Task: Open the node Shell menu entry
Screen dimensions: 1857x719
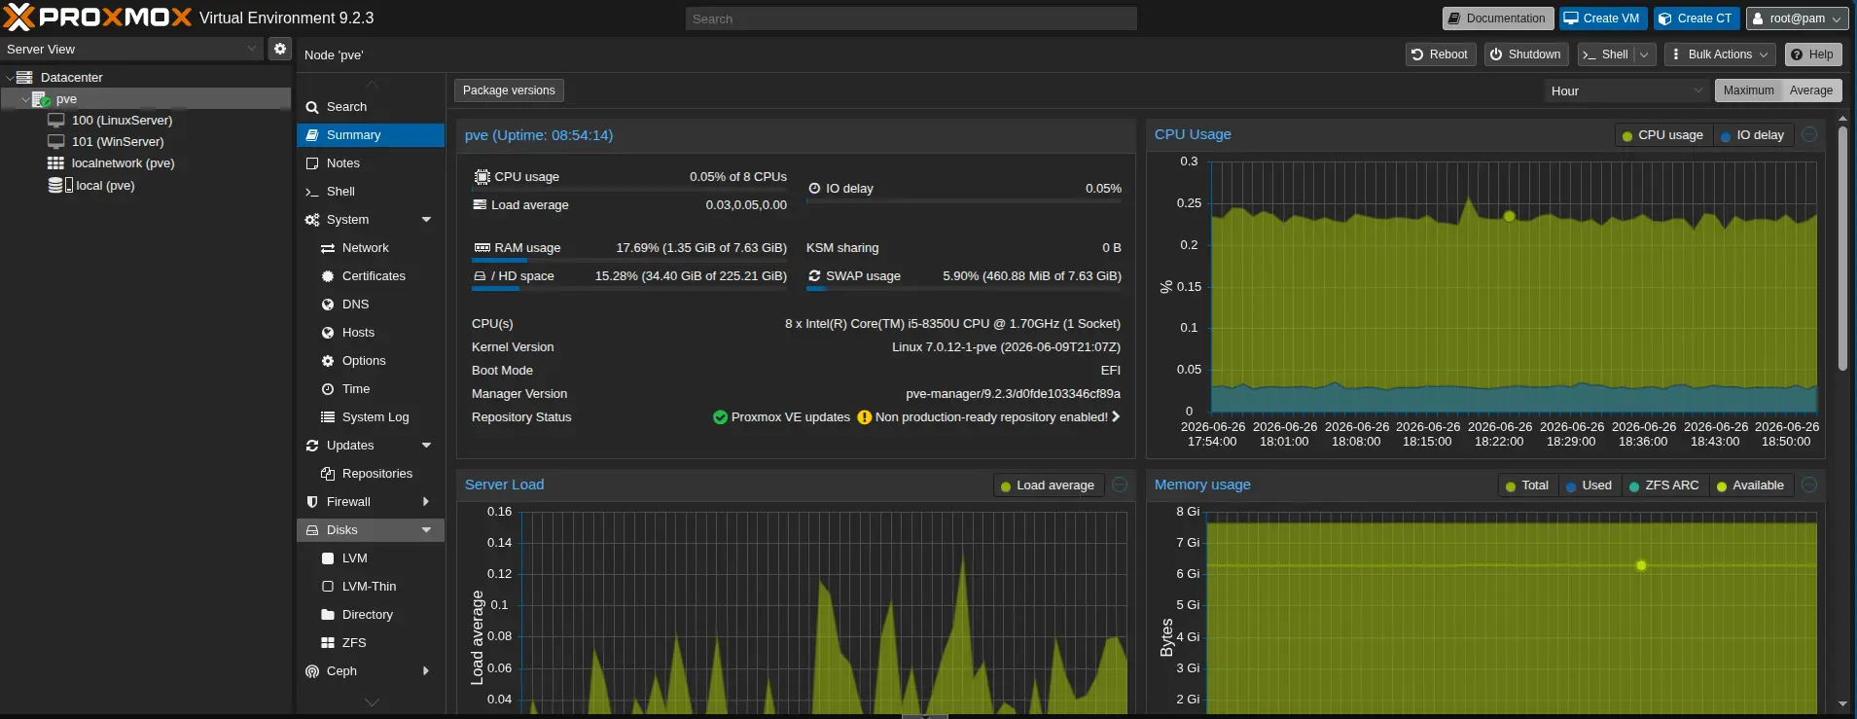Action: click(x=371, y=192)
